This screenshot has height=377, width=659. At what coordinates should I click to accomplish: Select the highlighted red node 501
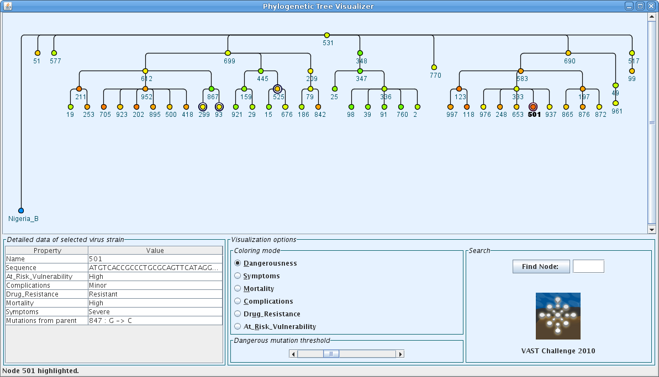click(x=533, y=106)
